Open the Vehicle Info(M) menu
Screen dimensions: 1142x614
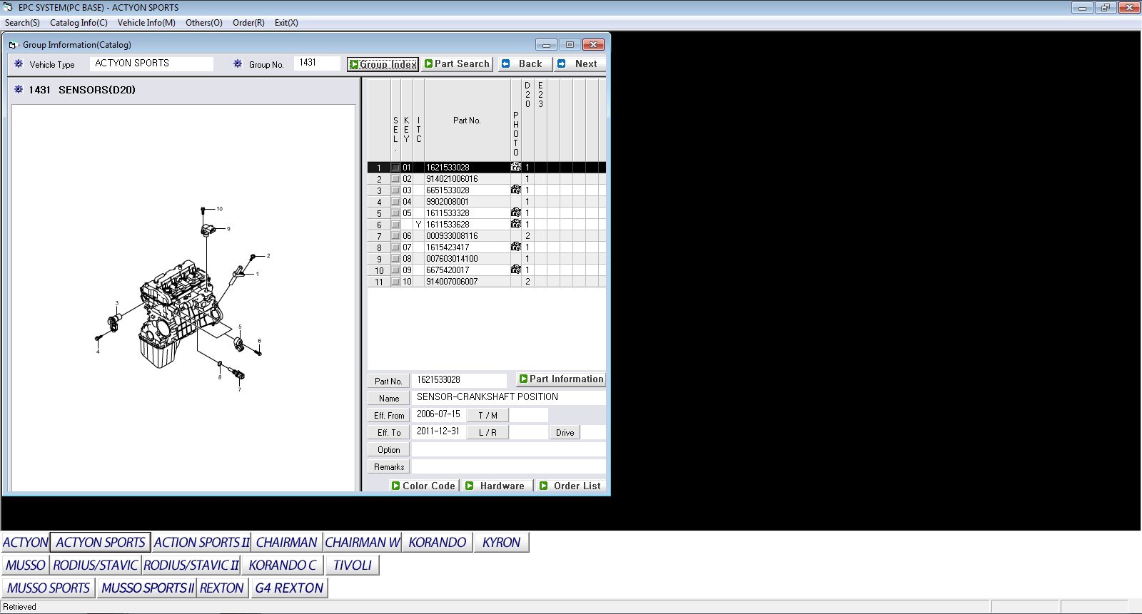pos(146,23)
